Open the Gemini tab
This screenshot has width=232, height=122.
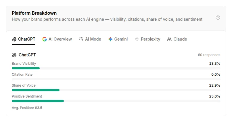pos(118,39)
